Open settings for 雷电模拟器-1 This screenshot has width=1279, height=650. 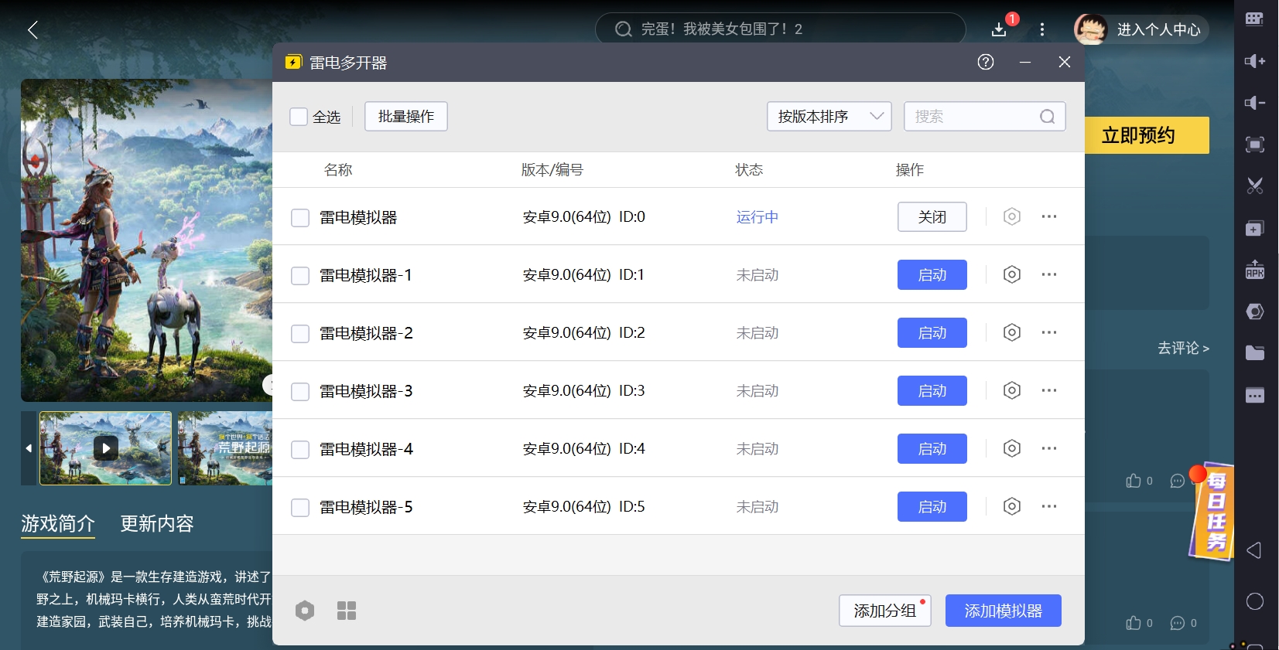pos(1011,274)
